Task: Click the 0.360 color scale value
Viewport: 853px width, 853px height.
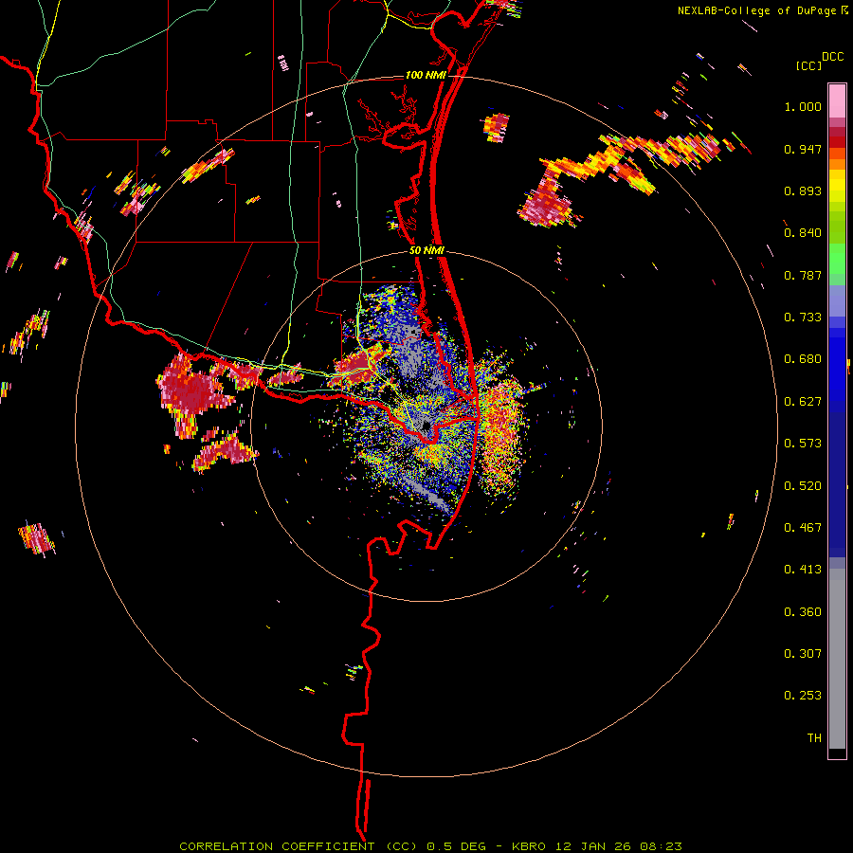Action: (x=803, y=612)
